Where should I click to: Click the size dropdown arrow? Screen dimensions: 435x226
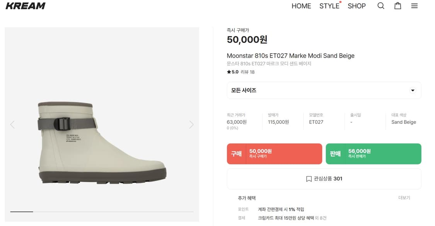pos(413,91)
